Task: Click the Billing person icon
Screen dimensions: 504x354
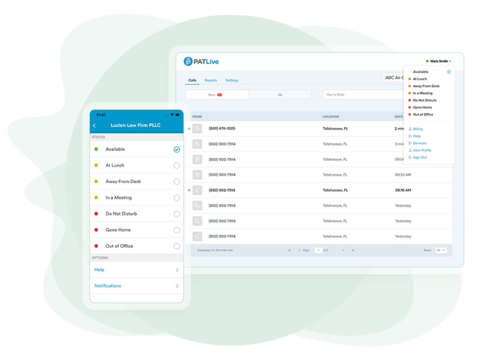Action: 410,129
